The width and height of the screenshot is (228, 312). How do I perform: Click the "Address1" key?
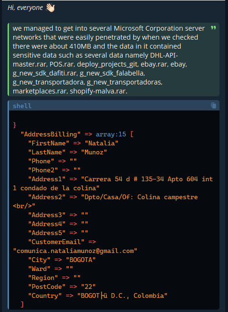[x=47, y=179]
